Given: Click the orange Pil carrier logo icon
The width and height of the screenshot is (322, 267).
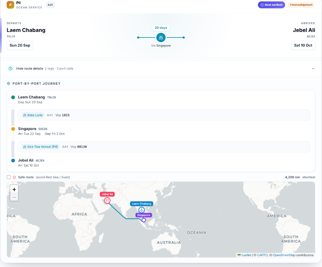Looking at the screenshot, I should 10,5.
